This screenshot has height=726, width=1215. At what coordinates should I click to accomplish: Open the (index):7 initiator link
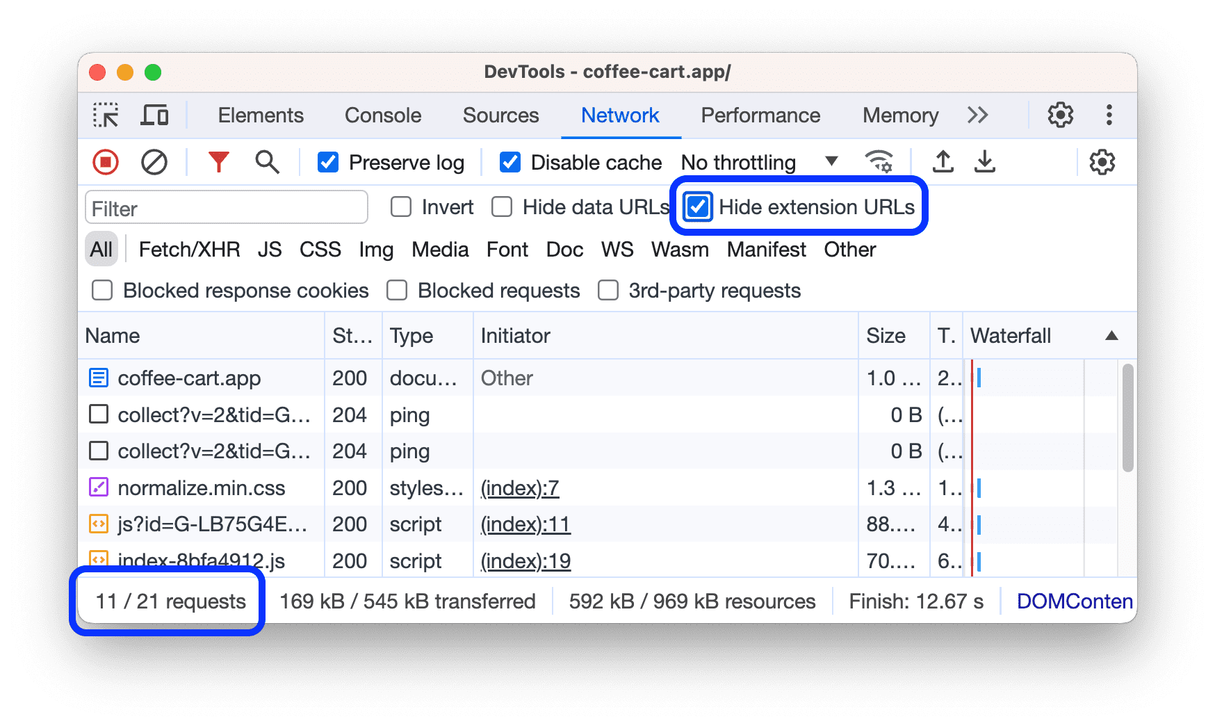click(x=519, y=487)
